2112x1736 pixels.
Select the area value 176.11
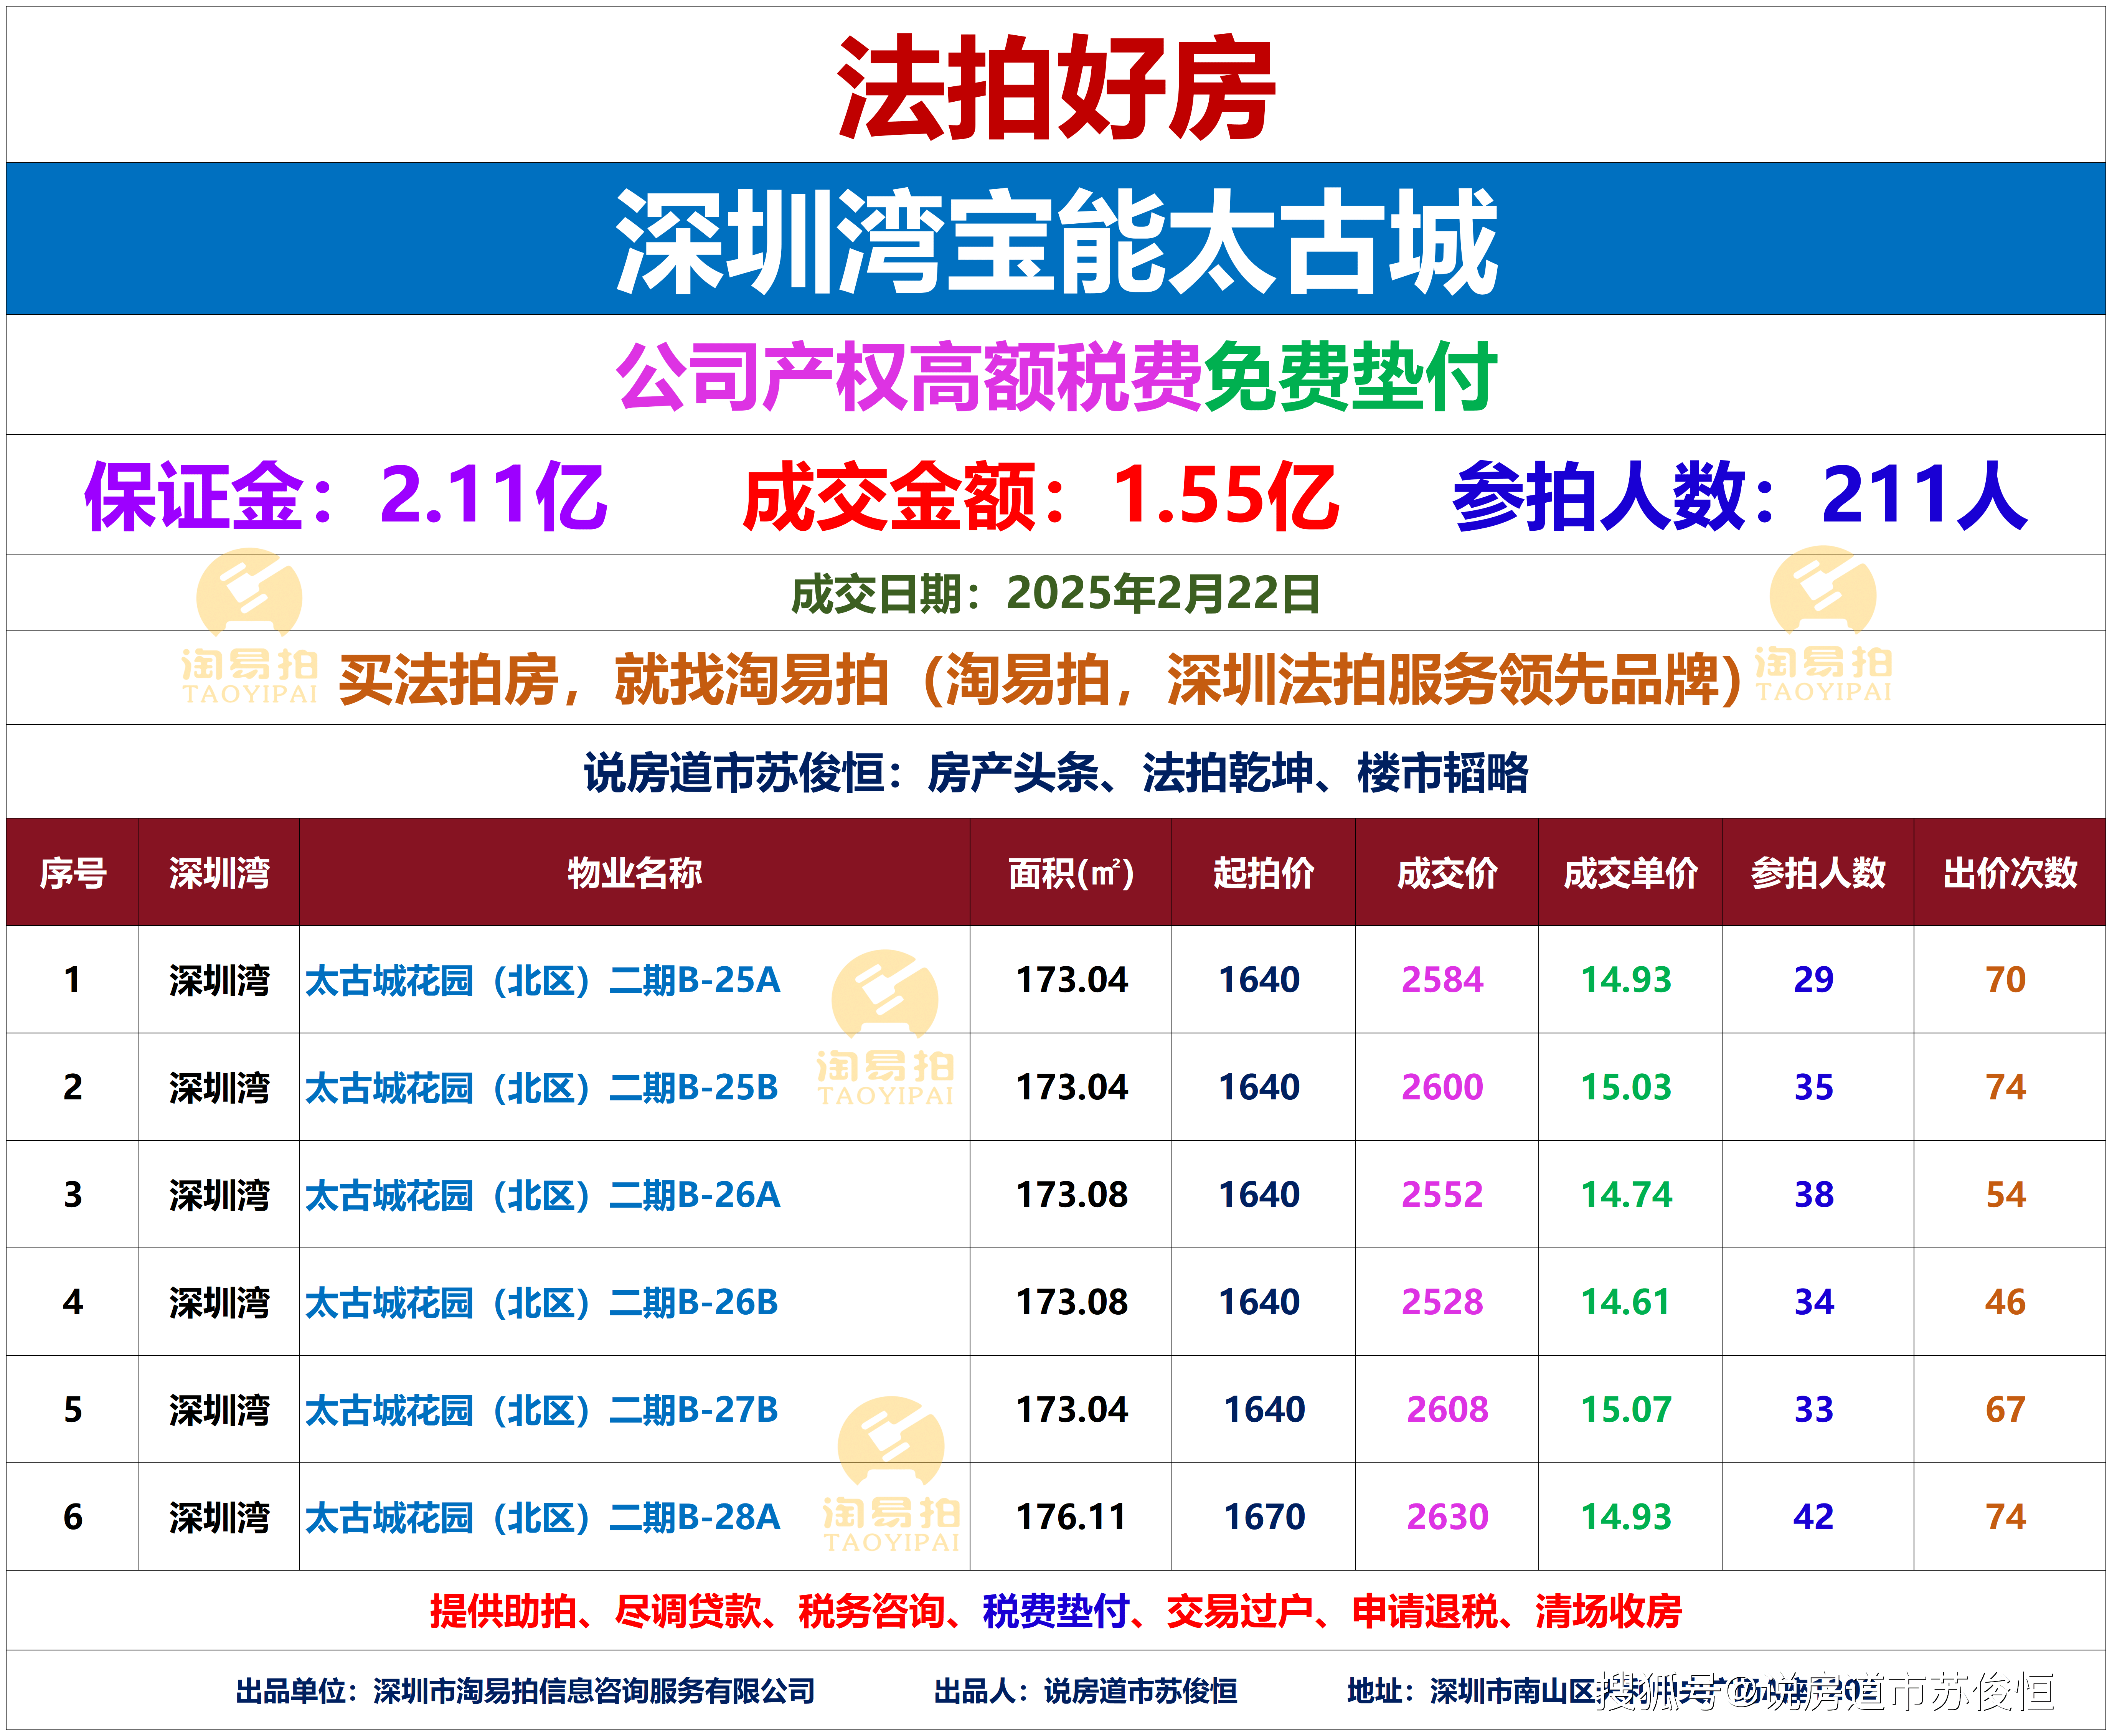coord(1071,1517)
